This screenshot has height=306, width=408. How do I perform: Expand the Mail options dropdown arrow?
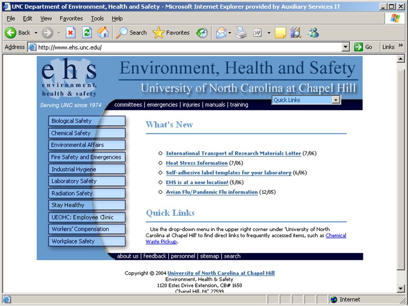[230, 33]
